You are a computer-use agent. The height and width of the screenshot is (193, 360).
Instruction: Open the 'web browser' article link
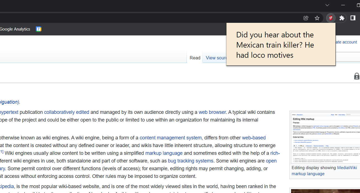point(212,112)
